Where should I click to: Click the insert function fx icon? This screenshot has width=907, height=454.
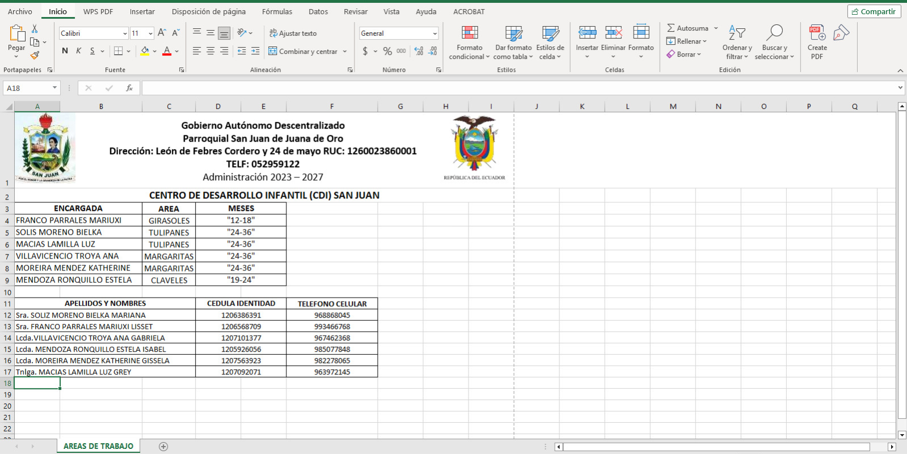click(x=129, y=88)
